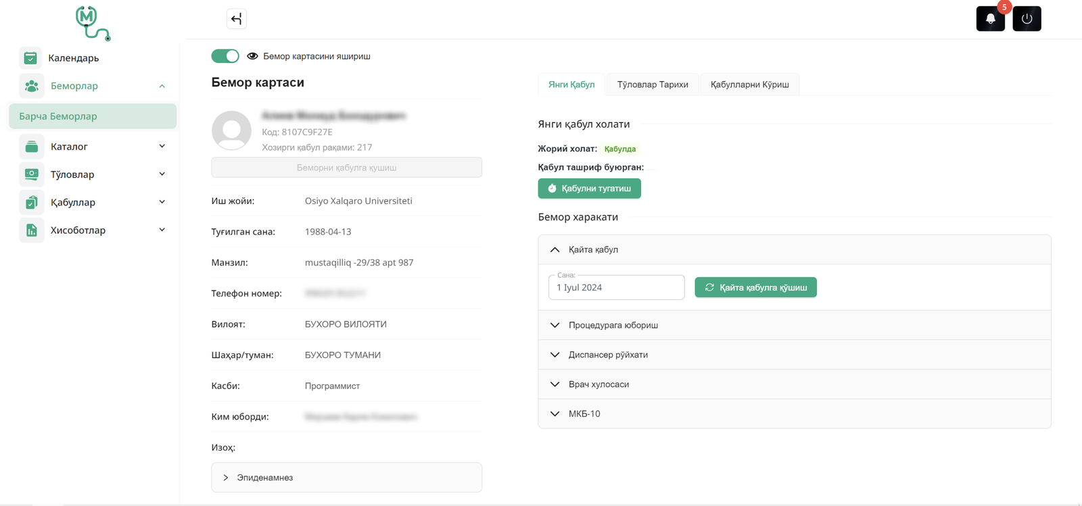Image resolution: width=1082 pixels, height=506 pixels.
Task: Click the notification bell icon
Action: (990, 19)
